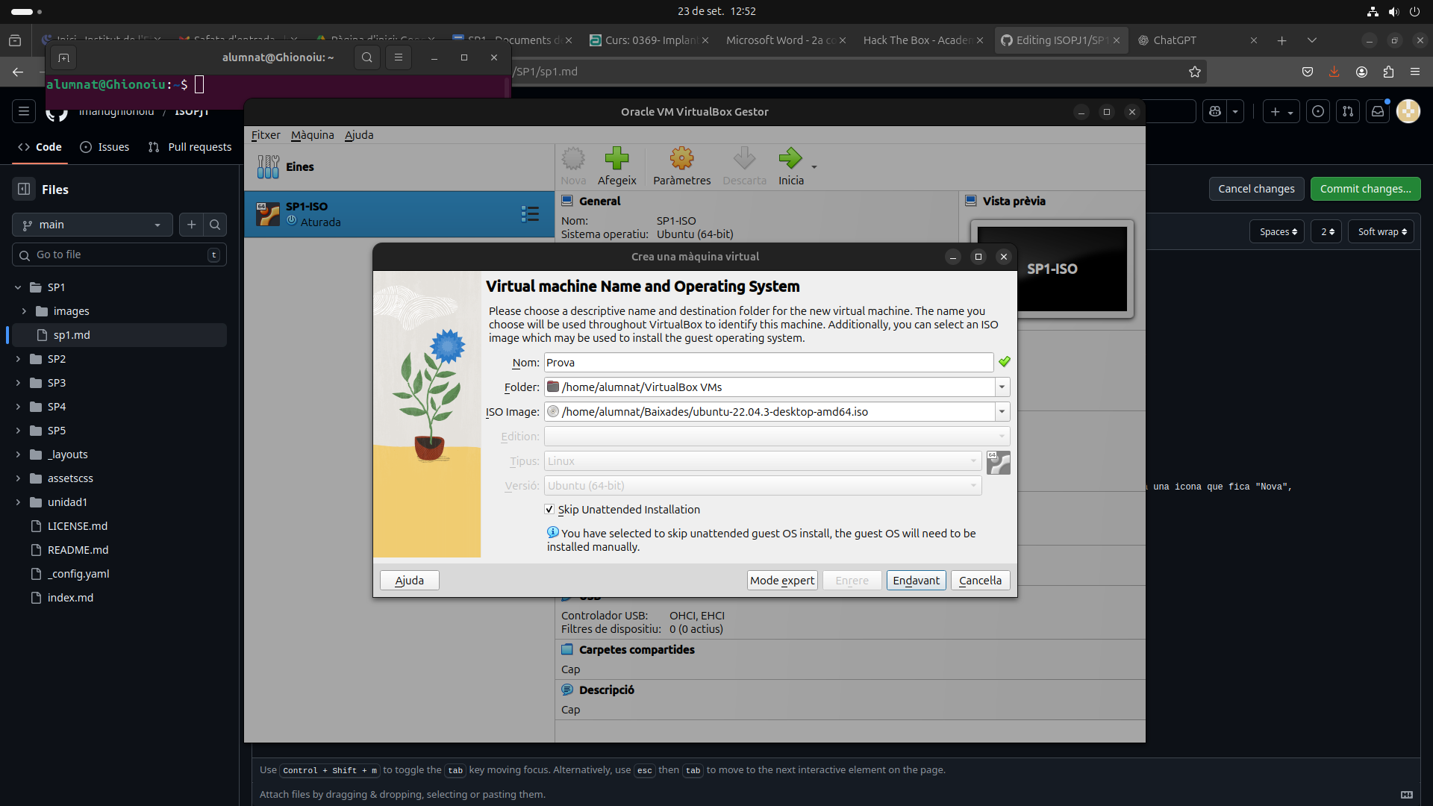Open the SP1-ISO machine list menu icon
This screenshot has height=806, width=1433.
[x=530, y=214]
